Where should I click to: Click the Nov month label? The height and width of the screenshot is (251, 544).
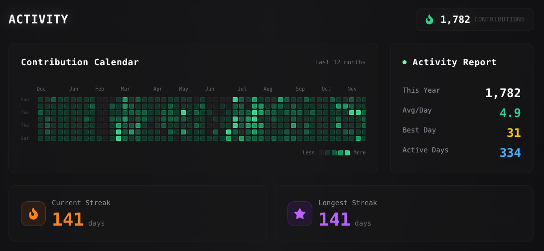click(352, 89)
